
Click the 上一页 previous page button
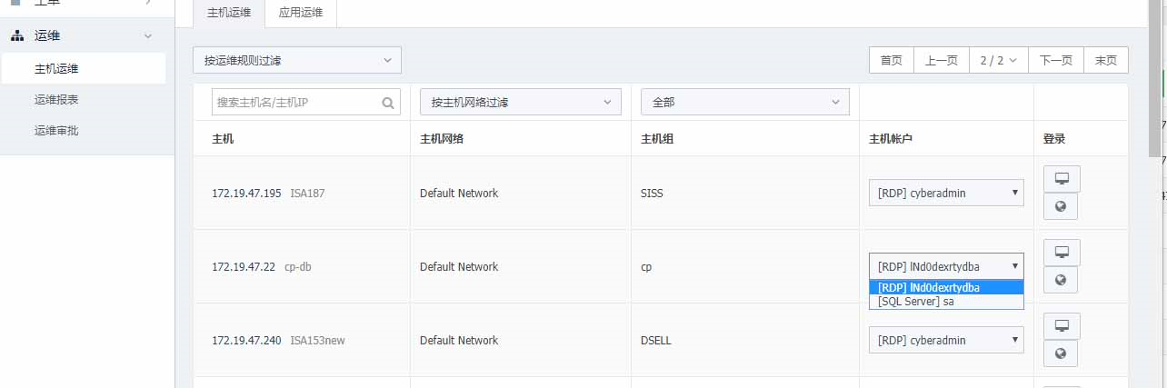point(942,61)
